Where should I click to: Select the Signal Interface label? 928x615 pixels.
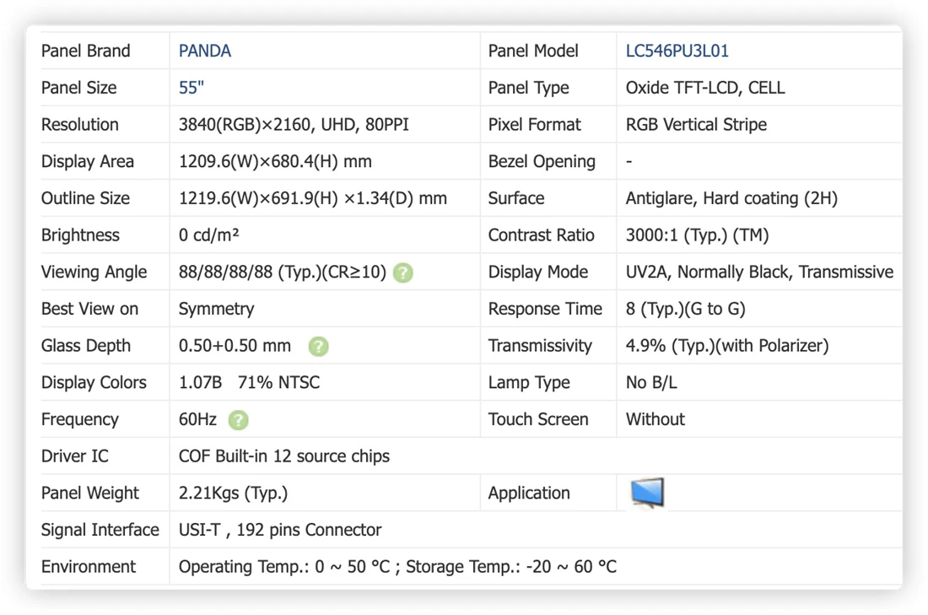coord(100,530)
